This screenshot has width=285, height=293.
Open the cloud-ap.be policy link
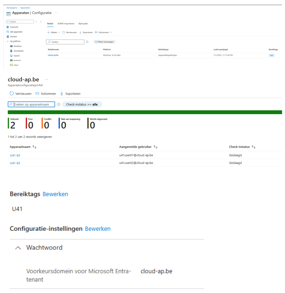click(x=53, y=55)
